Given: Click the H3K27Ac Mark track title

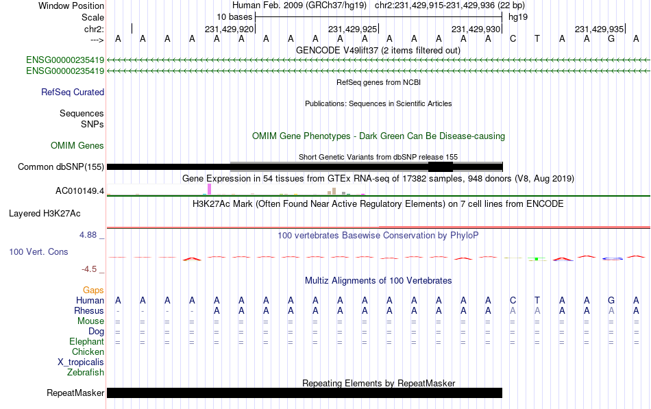Looking at the screenshot, I should coord(378,204).
